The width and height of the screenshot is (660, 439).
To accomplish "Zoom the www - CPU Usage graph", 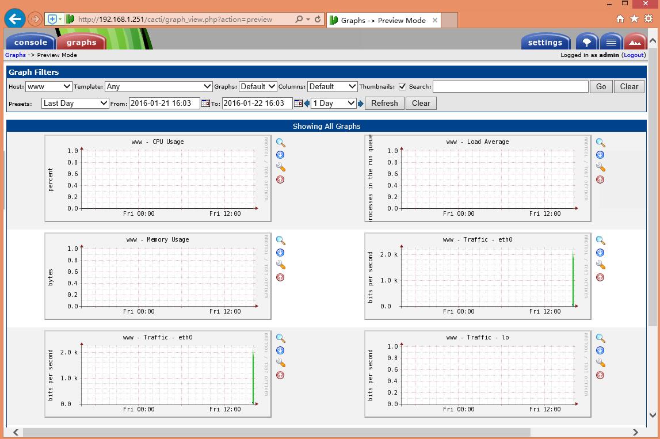I will pyautogui.click(x=281, y=142).
